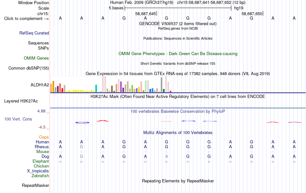This screenshot has width=306, height=193.
Task: Click the Publications: Sequences in Scientific Articles title
Action: coord(178,38)
